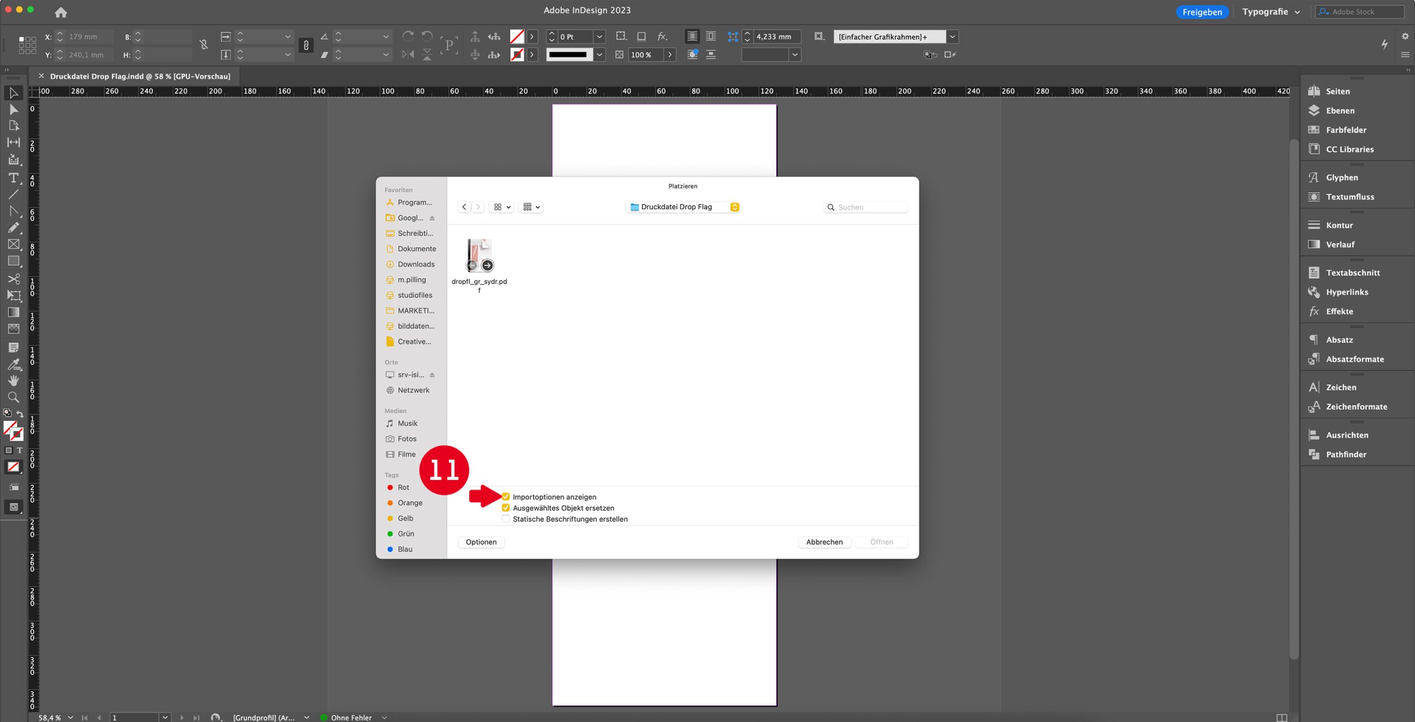
Task: Open the Glyphen panel
Action: point(1341,177)
